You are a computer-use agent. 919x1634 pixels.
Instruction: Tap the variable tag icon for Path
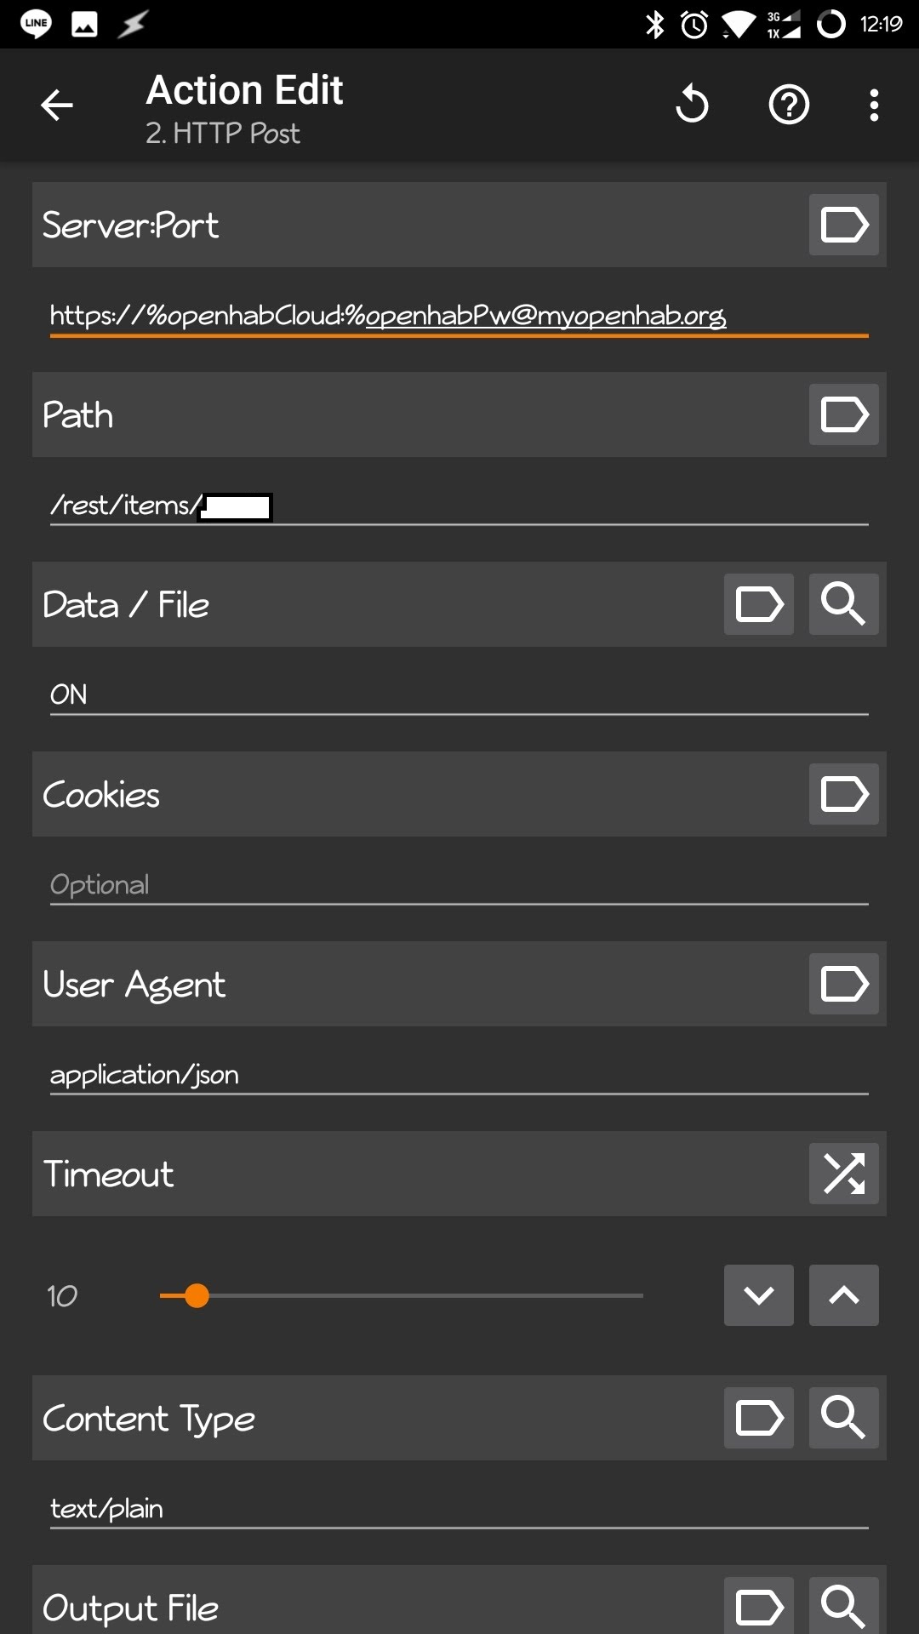pyautogui.click(x=843, y=414)
